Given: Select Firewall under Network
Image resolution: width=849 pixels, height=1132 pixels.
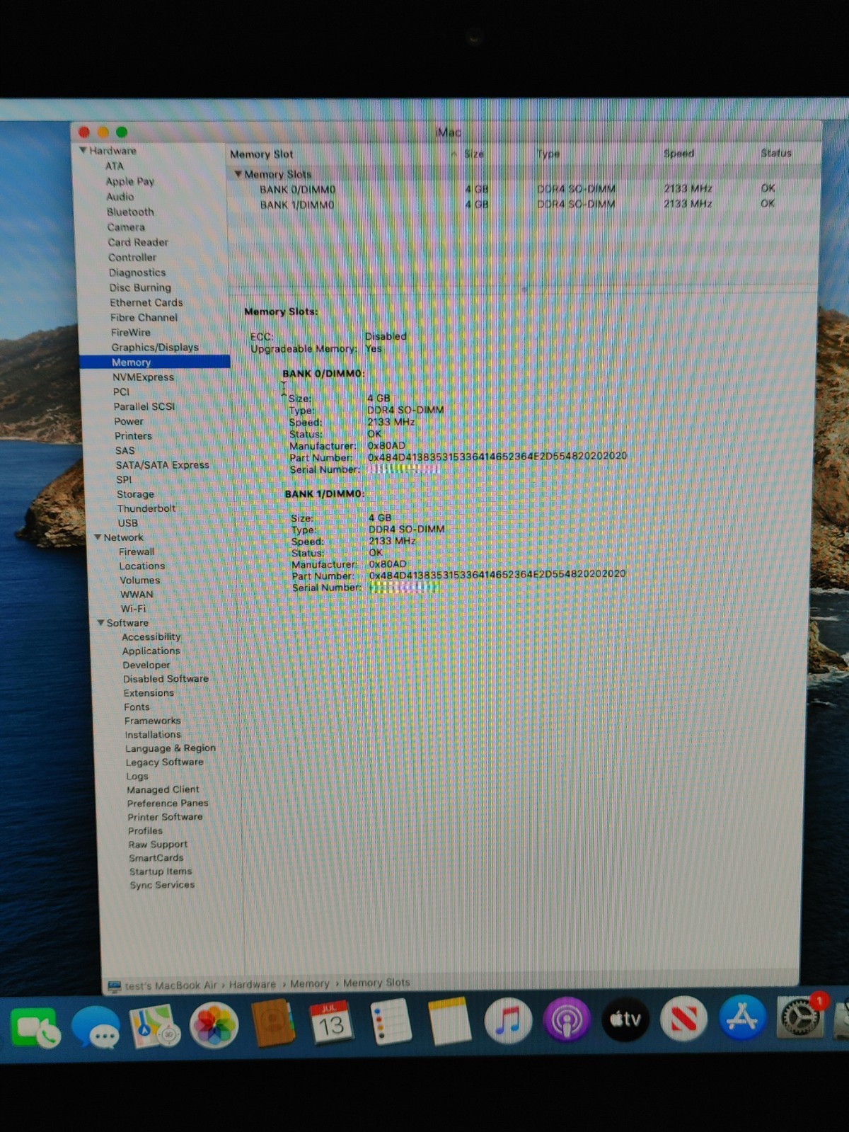Looking at the screenshot, I should (x=137, y=551).
